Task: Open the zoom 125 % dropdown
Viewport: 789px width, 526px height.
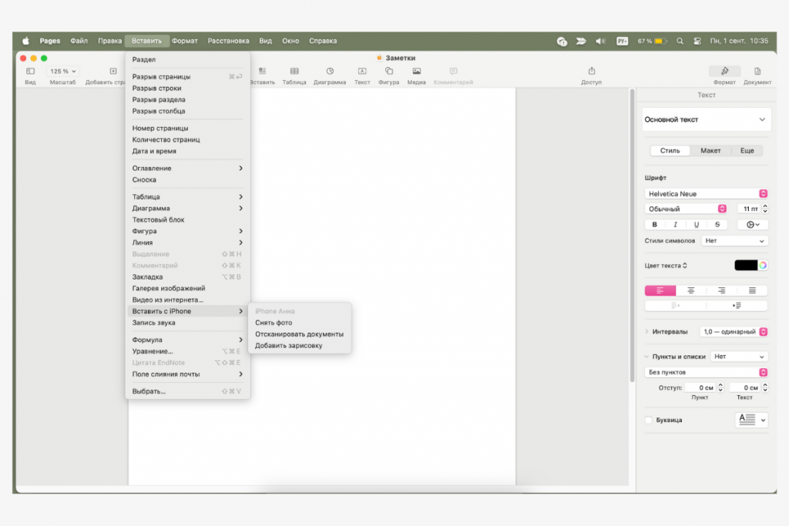Action: [63, 72]
